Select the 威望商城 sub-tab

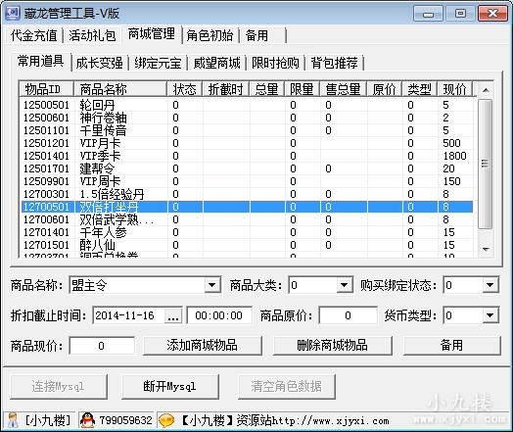click(217, 63)
